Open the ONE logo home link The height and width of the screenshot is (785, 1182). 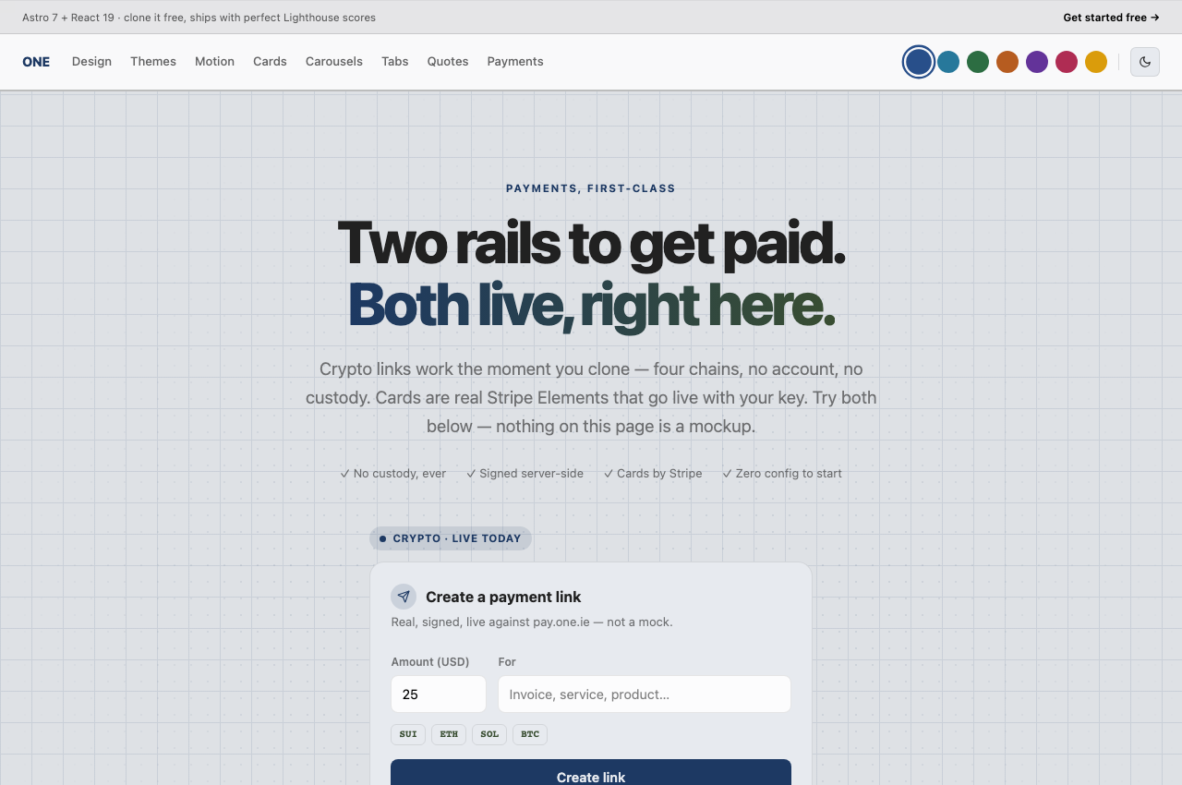(36, 62)
